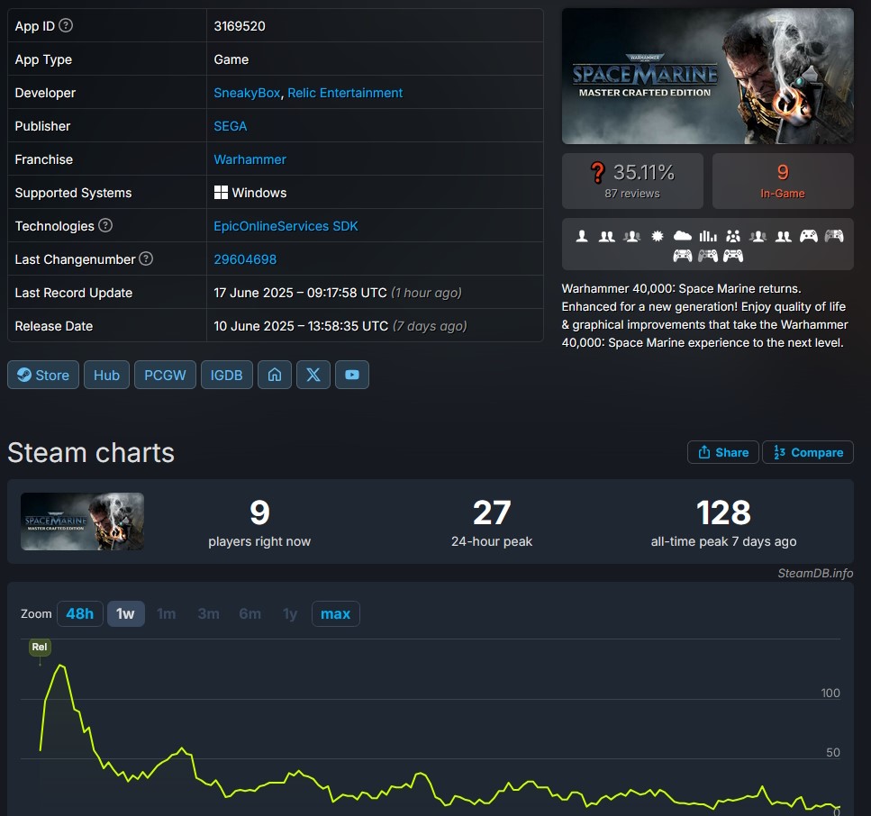Viewport: 871px width, 816px height.
Task: Set chart zoom to 1w
Action: click(x=125, y=614)
